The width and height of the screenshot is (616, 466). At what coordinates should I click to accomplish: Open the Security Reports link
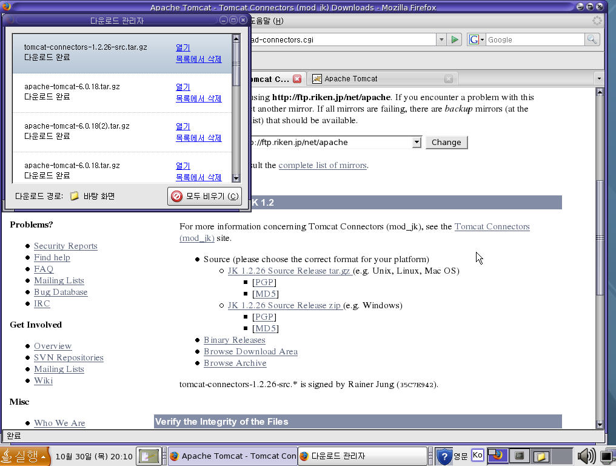[x=65, y=246]
